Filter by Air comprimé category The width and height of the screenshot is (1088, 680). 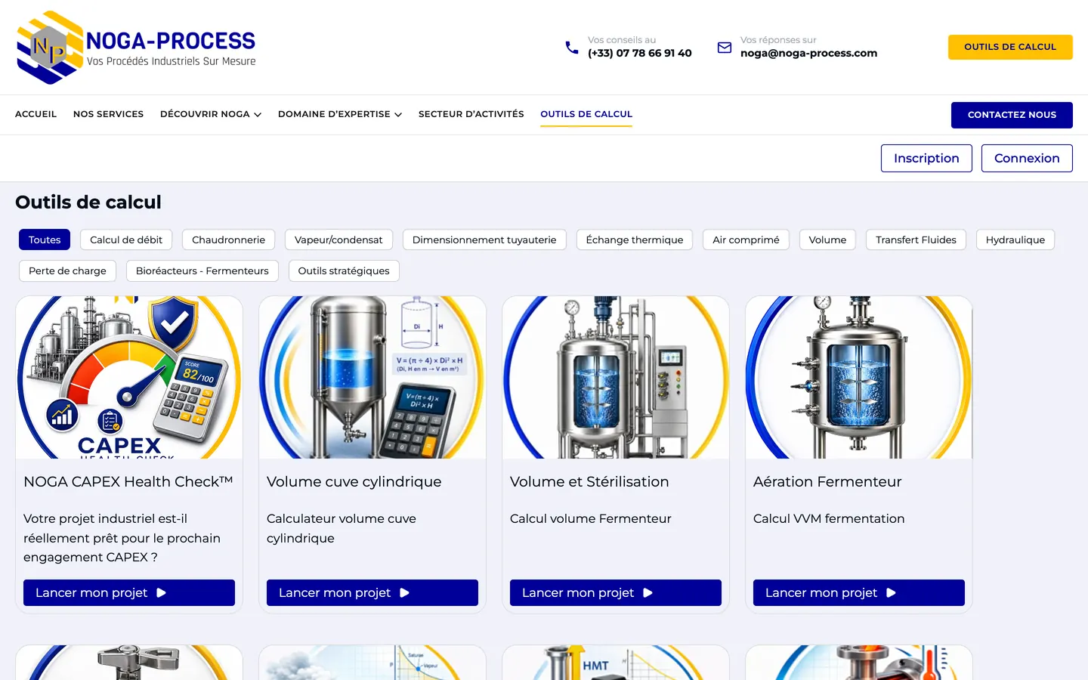coord(746,240)
